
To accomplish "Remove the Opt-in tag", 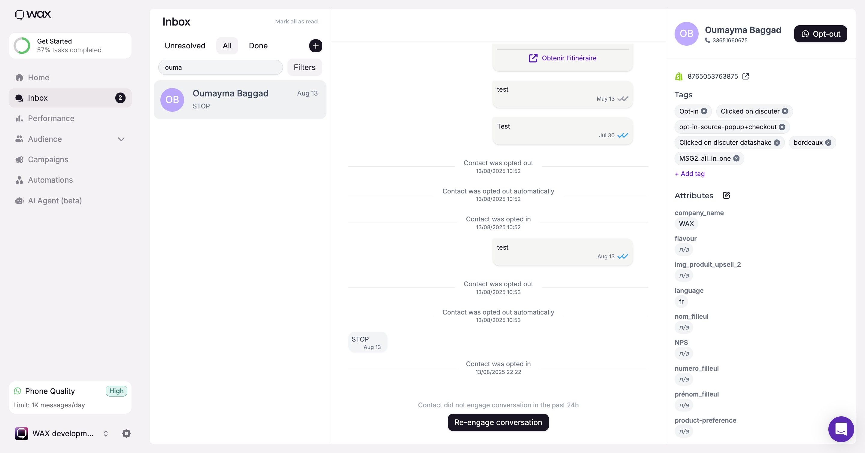I will [x=704, y=111].
